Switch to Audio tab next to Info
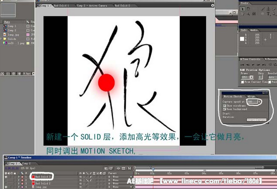The image size is (277, 189). point(254,30)
